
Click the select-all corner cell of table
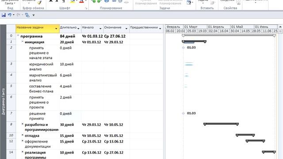coord(11,29)
